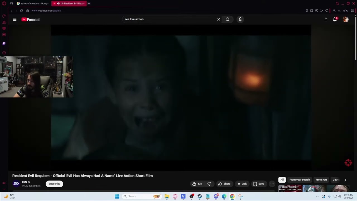Open a new browser tab with plus
Screen dimensions: 357x201
pos(89,3)
